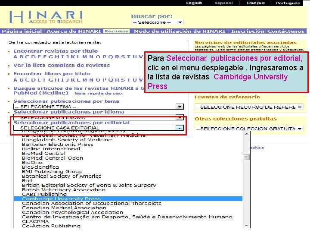Image resolution: width=310 pixels, height=233 pixels.
Task: Open SELECCIONE COLECCION GRATUITA dropdown
Action: point(249,129)
